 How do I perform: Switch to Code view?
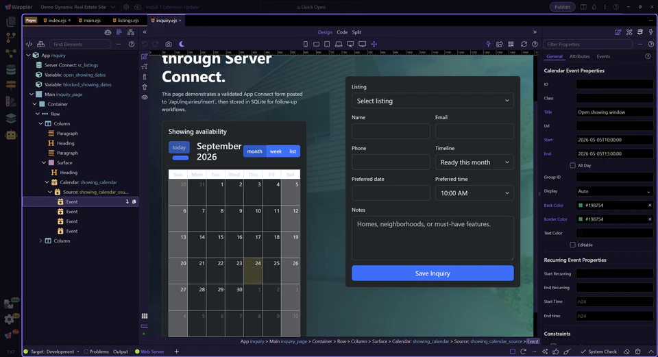(342, 32)
